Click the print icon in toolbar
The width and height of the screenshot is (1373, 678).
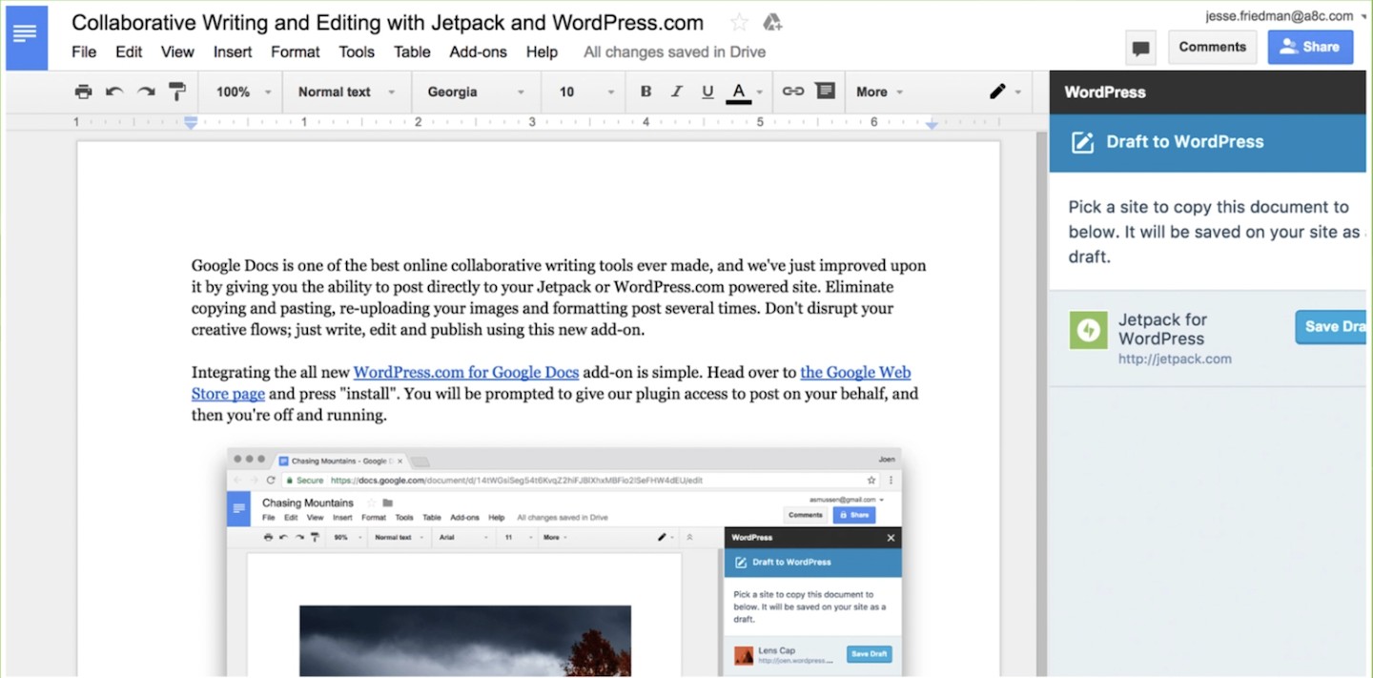click(x=84, y=92)
